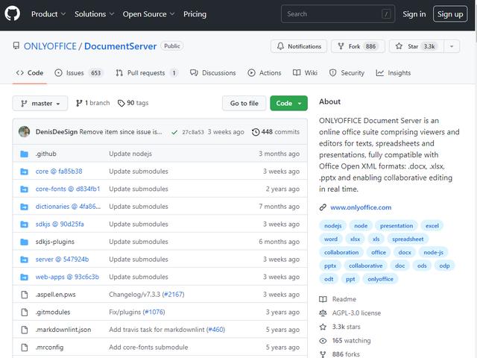
Task: Click the green commit status checkmark
Action: point(174,132)
